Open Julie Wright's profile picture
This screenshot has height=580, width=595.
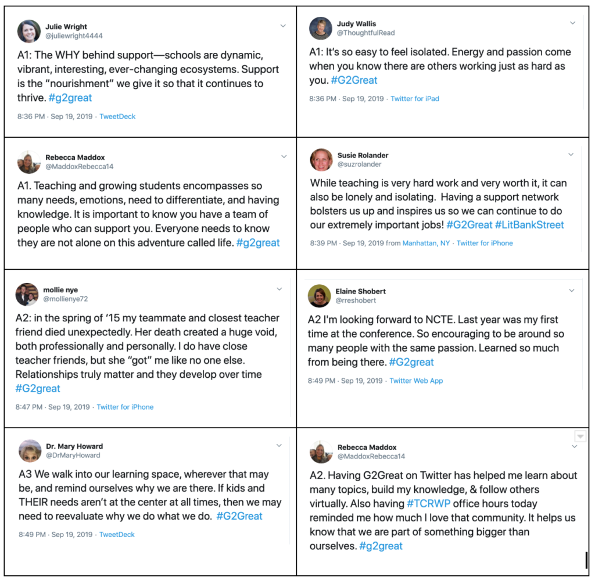point(29,31)
